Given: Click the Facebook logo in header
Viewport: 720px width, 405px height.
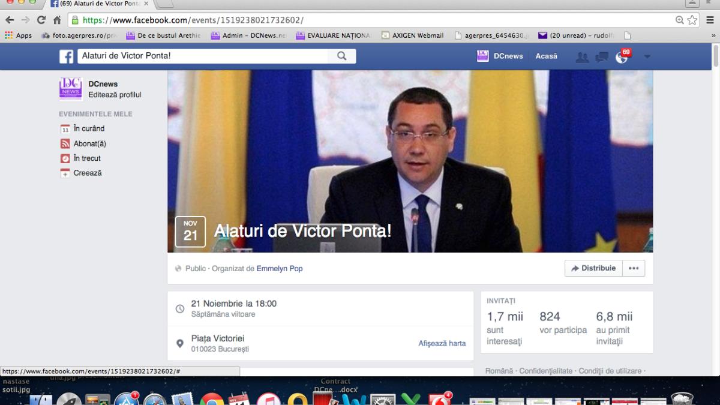Looking at the screenshot, I should click(66, 56).
